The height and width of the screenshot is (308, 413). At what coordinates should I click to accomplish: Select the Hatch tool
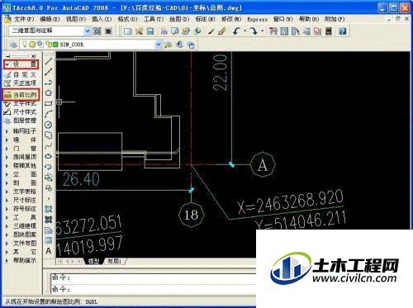click(49, 209)
